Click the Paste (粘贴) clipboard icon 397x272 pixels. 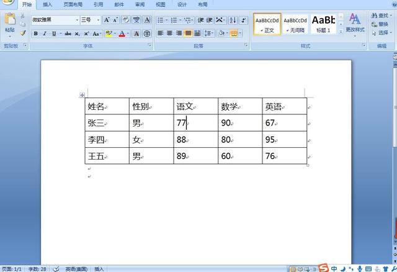coord(10,19)
